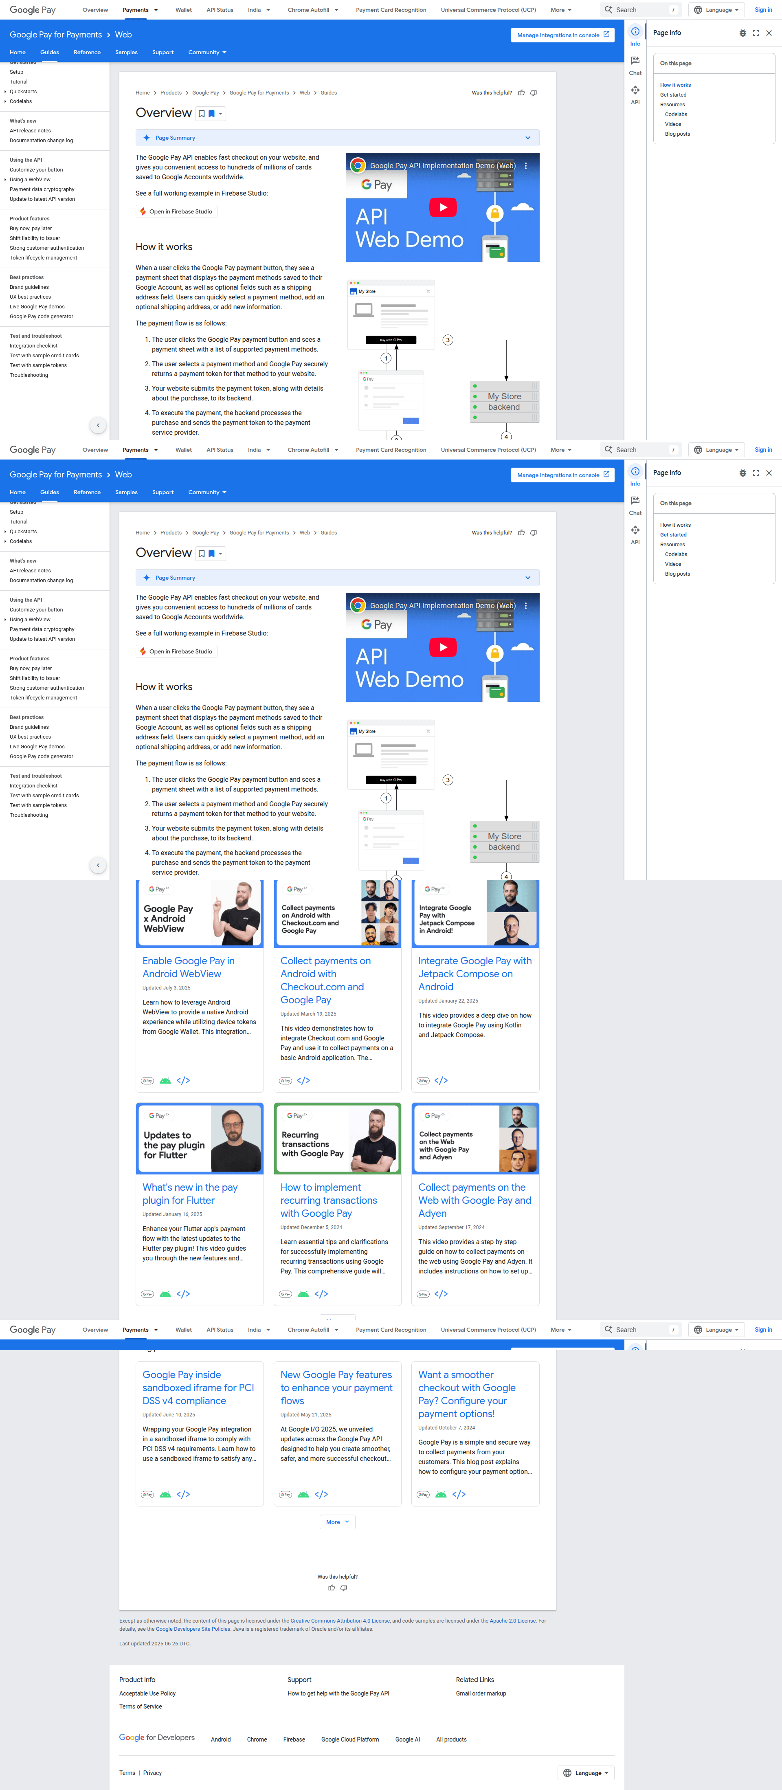Click code icon on Flutter plugin card
The image size is (782, 1790).
(183, 1294)
